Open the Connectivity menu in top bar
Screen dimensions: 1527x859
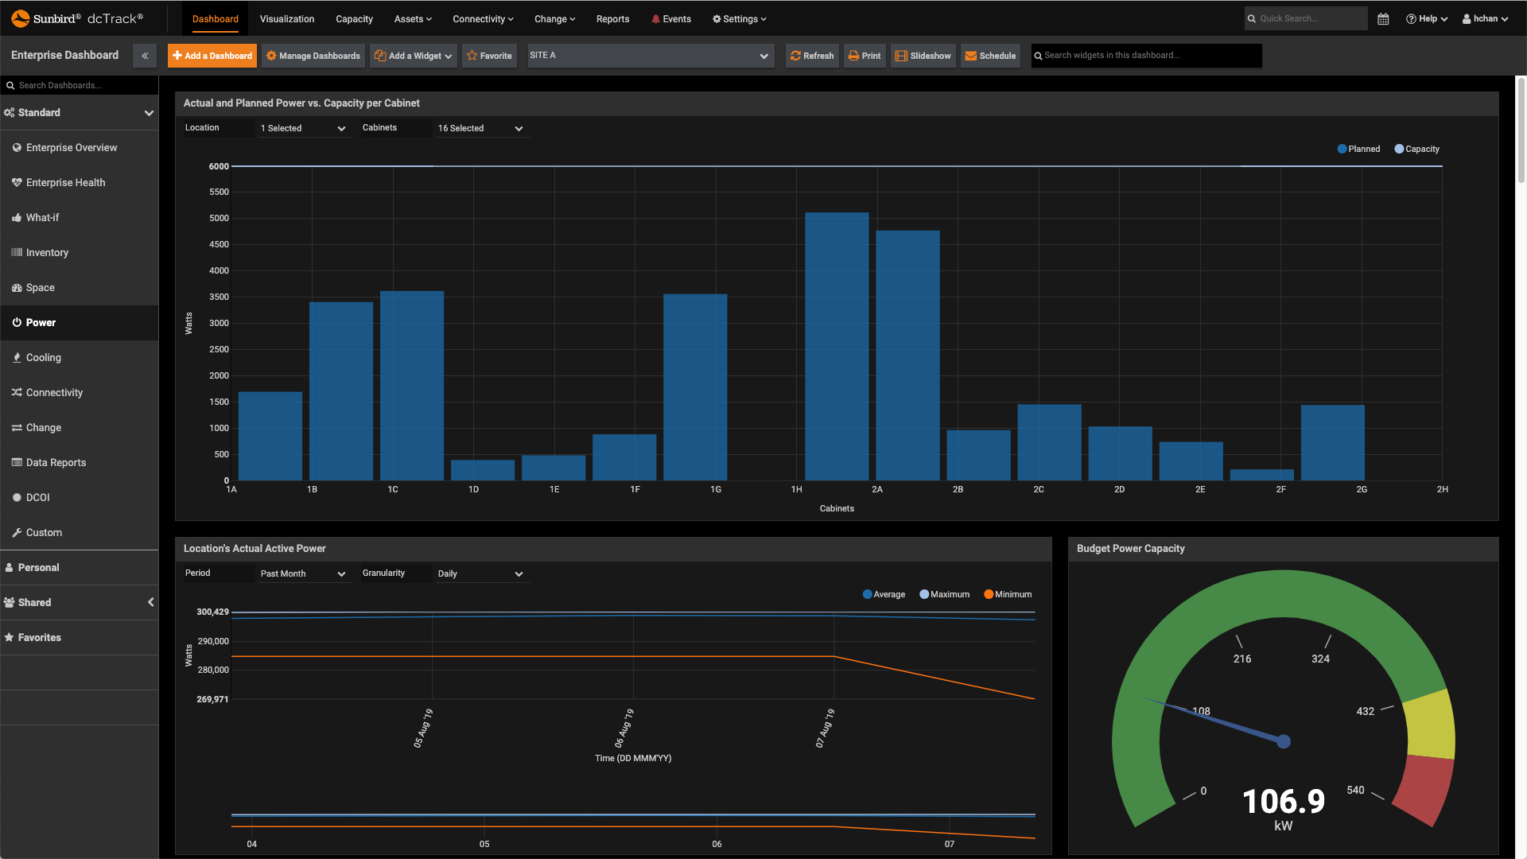(482, 18)
